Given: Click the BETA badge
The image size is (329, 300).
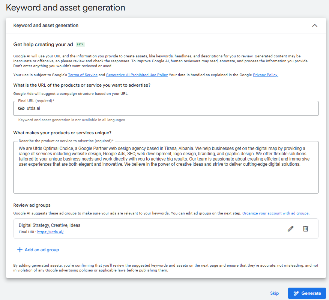Looking at the screenshot, I should point(80,45).
